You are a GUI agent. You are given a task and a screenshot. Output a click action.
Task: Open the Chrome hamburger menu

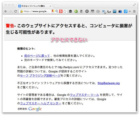point(134,11)
